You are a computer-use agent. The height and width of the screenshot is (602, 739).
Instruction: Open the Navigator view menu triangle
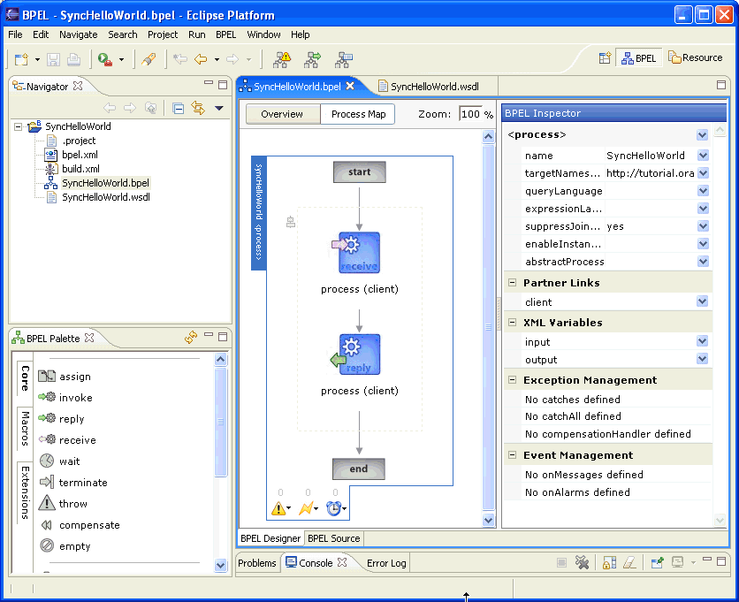point(218,109)
